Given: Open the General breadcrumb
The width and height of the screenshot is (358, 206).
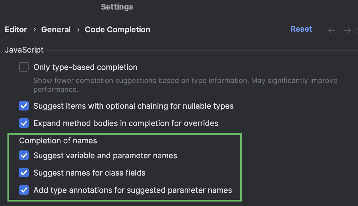Looking at the screenshot, I should pos(56,29).
